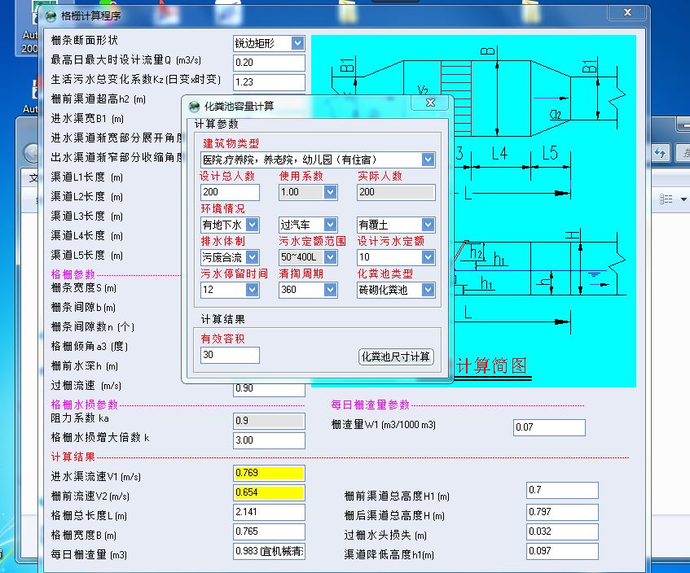This screenshot has width=690, height=573.
Task: Click the 化粪池尺寸计算 button
Action: coord(396,356)
